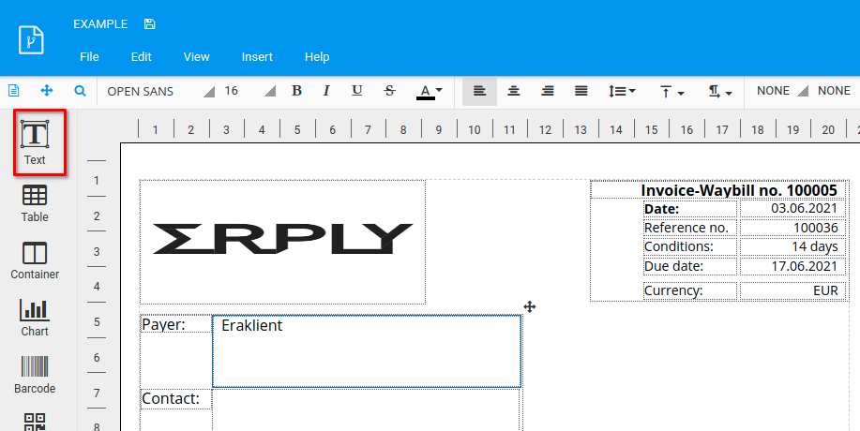Open the font color dropdown

coord(430,92)
